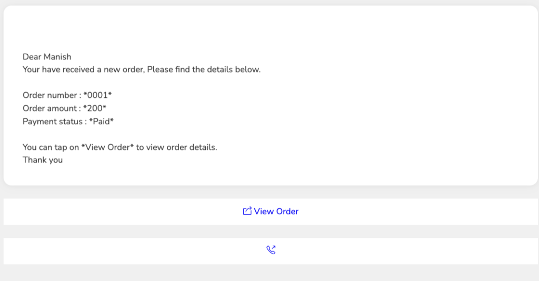This screenshot has height=281, width=539.
Task: Click the Dear Manish greeting line
Action: click(x=47, y=57)
